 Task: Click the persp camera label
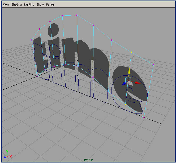pyautogui.click(x=88, y=159)
